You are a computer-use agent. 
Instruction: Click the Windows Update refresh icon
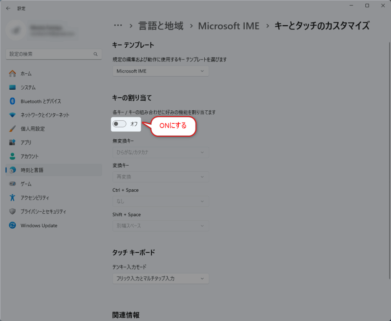(x=12, y=225)
